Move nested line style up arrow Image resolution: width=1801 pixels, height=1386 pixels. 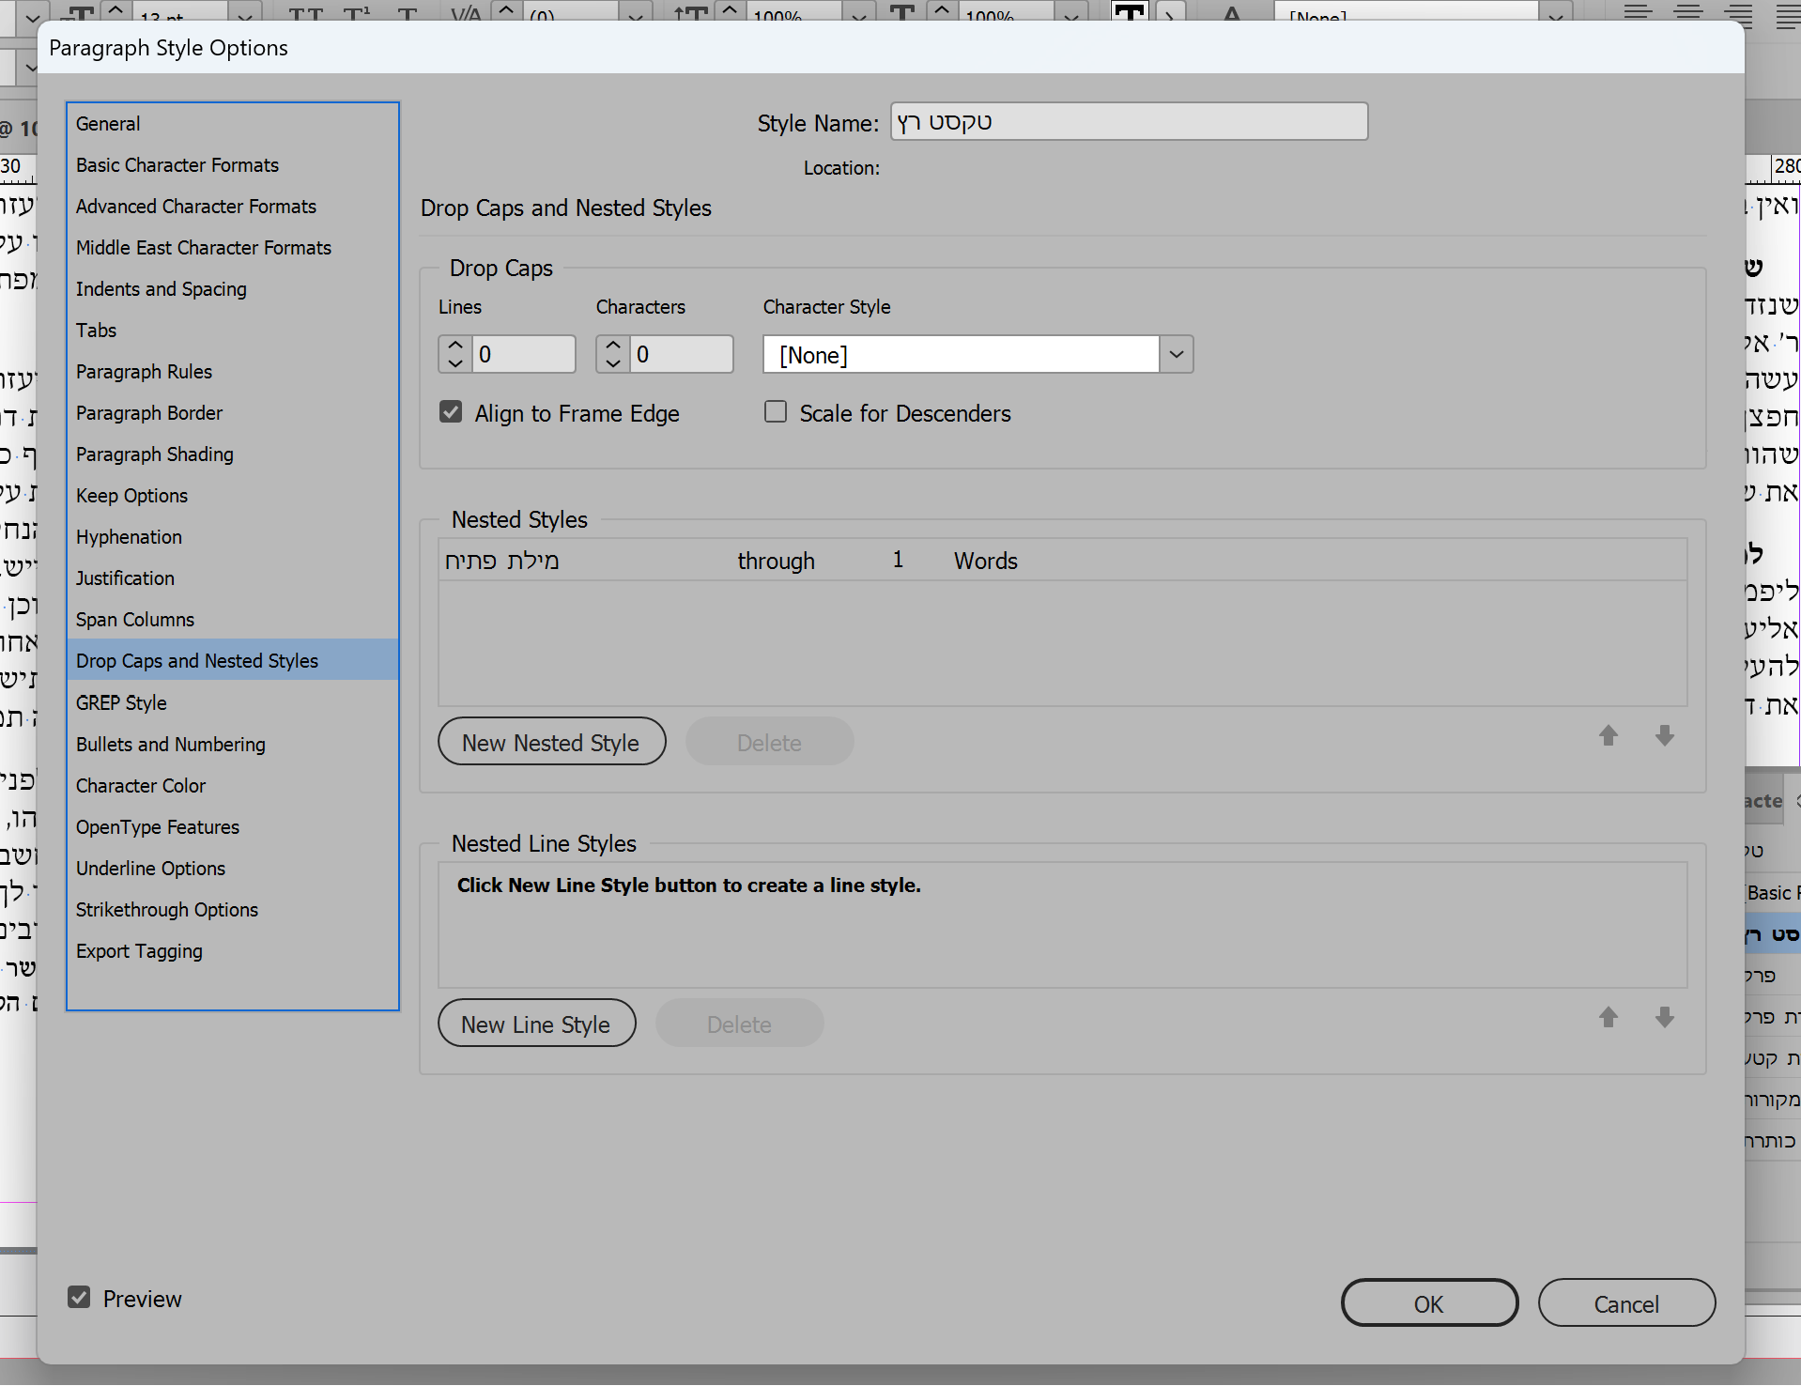point(1609,1018)
